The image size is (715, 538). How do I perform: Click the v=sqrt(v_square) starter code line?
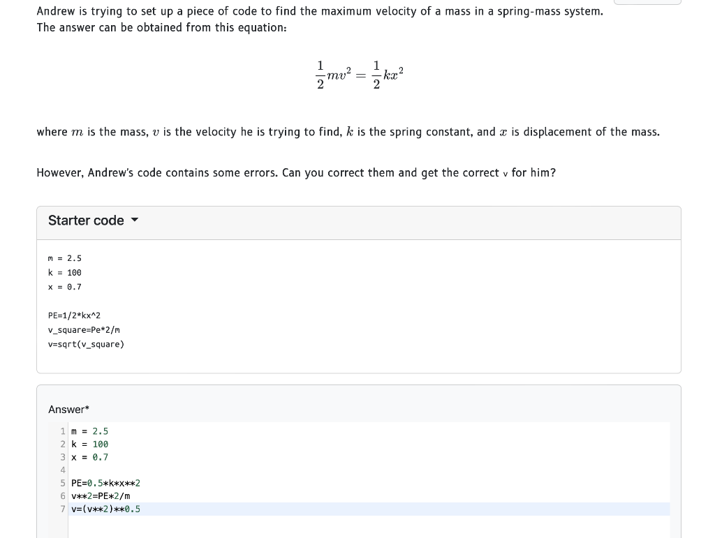[86, 344]
